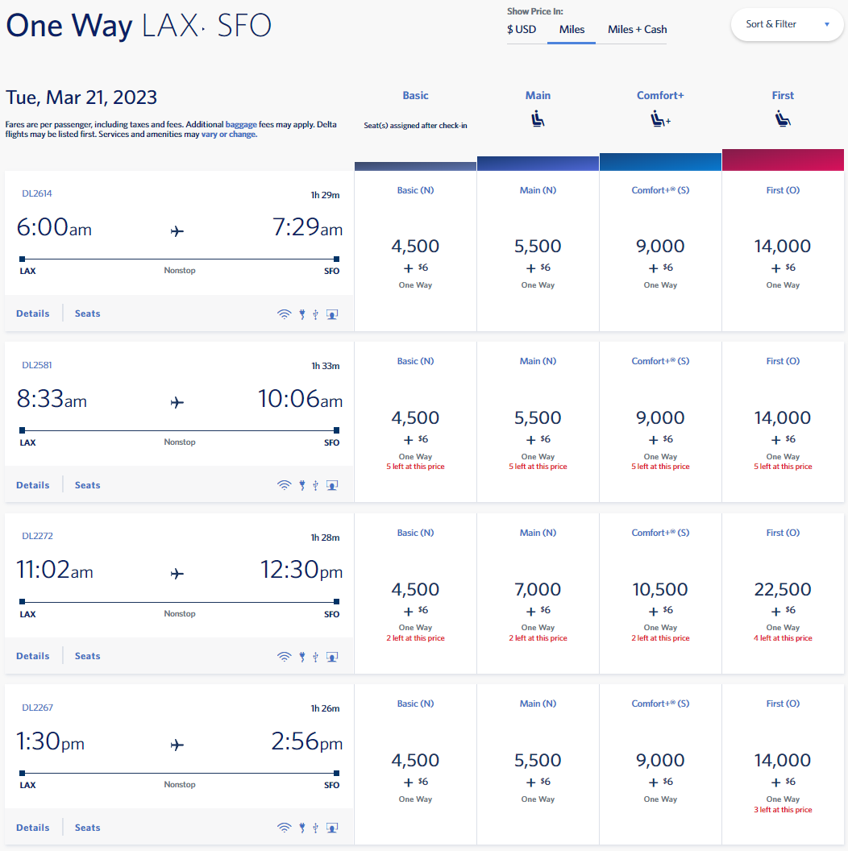Image resolution: width=848 pixels, height=851 pixels.
Task: Click the First column header
Action: (783, 96)
